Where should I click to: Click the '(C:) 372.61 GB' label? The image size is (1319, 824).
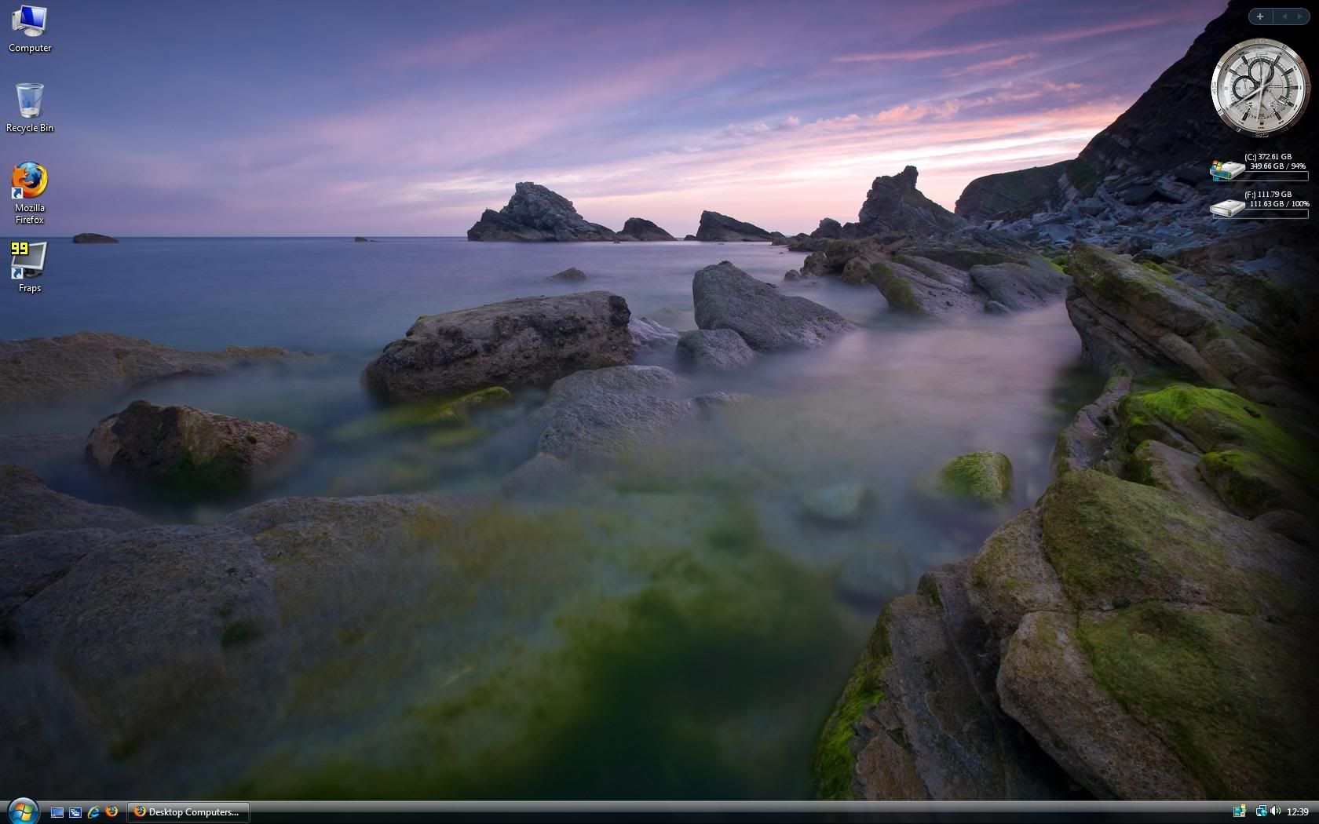click(1268, 157)
